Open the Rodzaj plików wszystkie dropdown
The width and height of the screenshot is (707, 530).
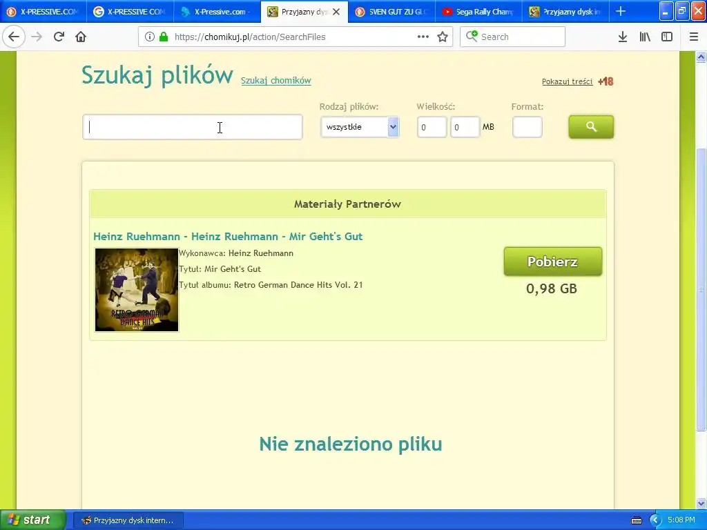coord(360,127)
